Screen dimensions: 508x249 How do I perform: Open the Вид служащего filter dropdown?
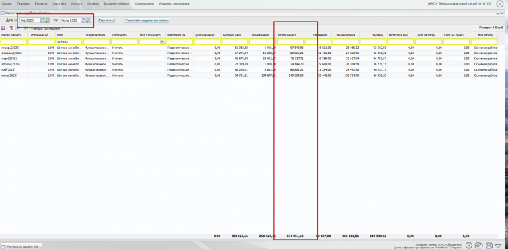(x=162, y=42)
